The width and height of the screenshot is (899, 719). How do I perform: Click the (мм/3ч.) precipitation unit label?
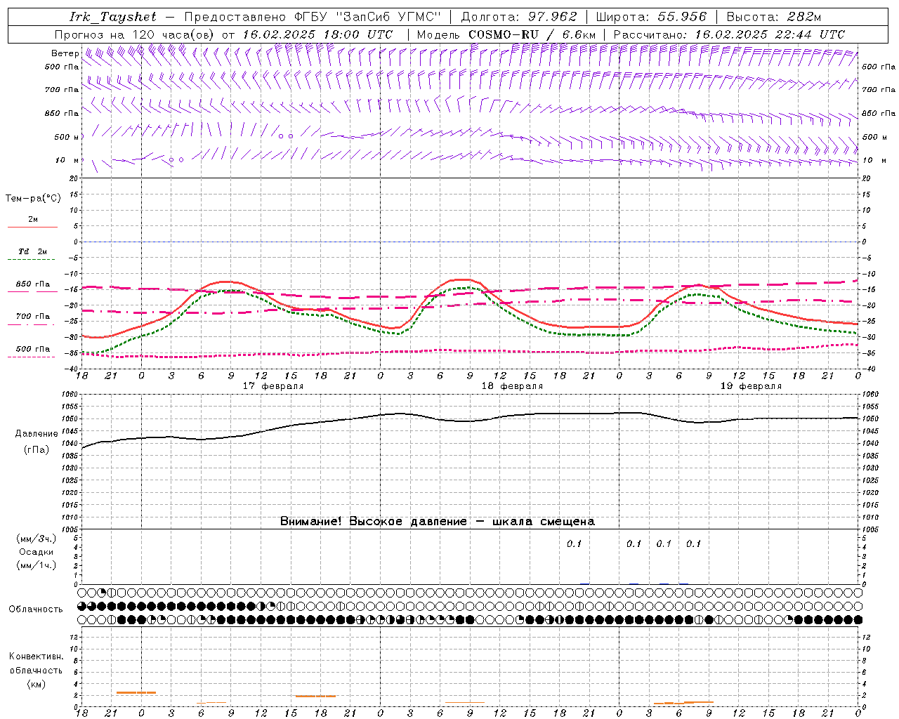pos(36,539)
